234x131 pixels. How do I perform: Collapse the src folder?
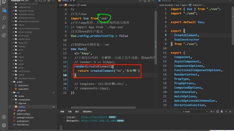click(x=11, y=92)
